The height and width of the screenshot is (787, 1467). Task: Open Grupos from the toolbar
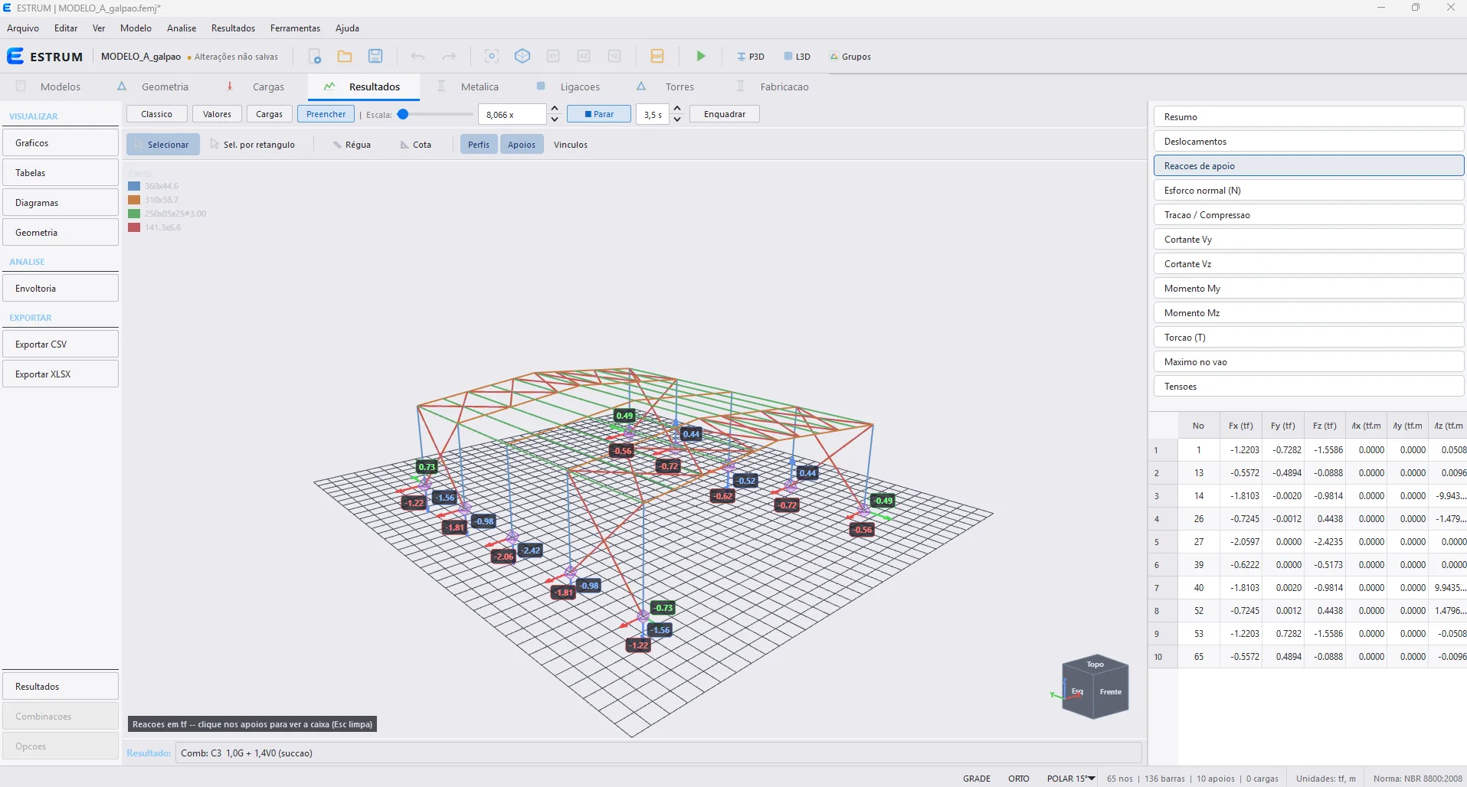pos(850,57)
